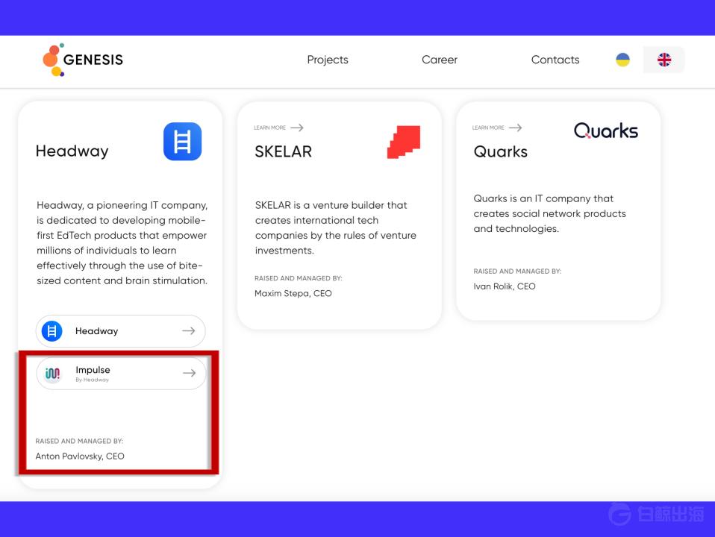This screenshot has width=715, height=537.
Task: Click the arrow on the Impulse button
Action: (190, 373)
